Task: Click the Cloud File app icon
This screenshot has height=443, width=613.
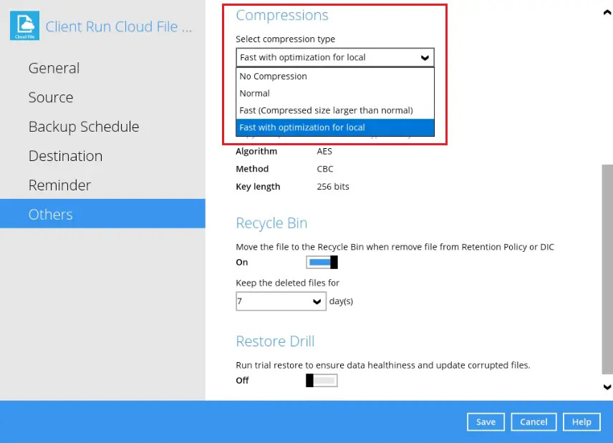Action: [24, 26]
